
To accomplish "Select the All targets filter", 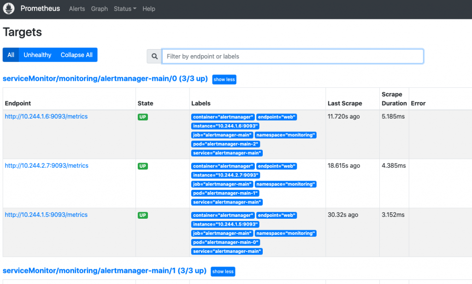I will pos(11,55).
